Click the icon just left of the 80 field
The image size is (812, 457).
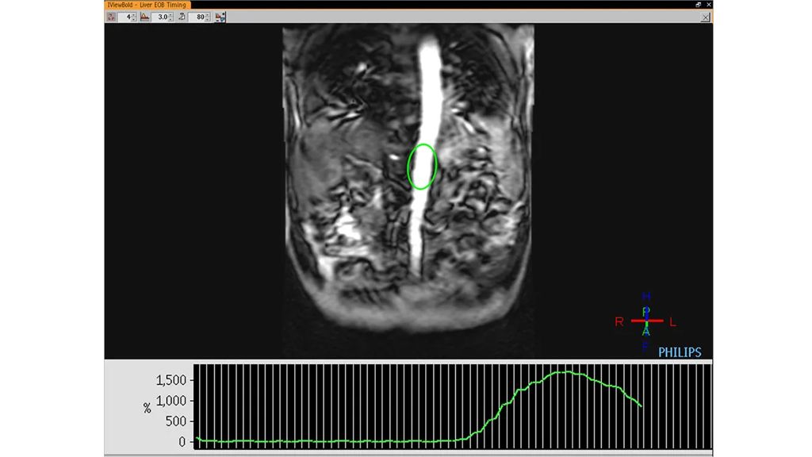tap(182, 17)
